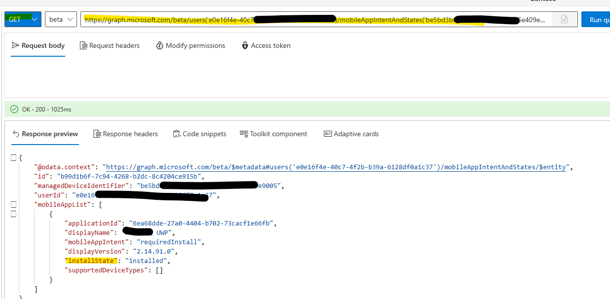Screen dimensions: 610x299
Task: Click the Run query button
Action: (595, 19)
